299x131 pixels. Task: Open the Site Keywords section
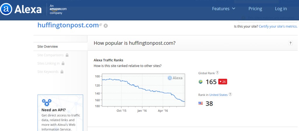[48, 72]
